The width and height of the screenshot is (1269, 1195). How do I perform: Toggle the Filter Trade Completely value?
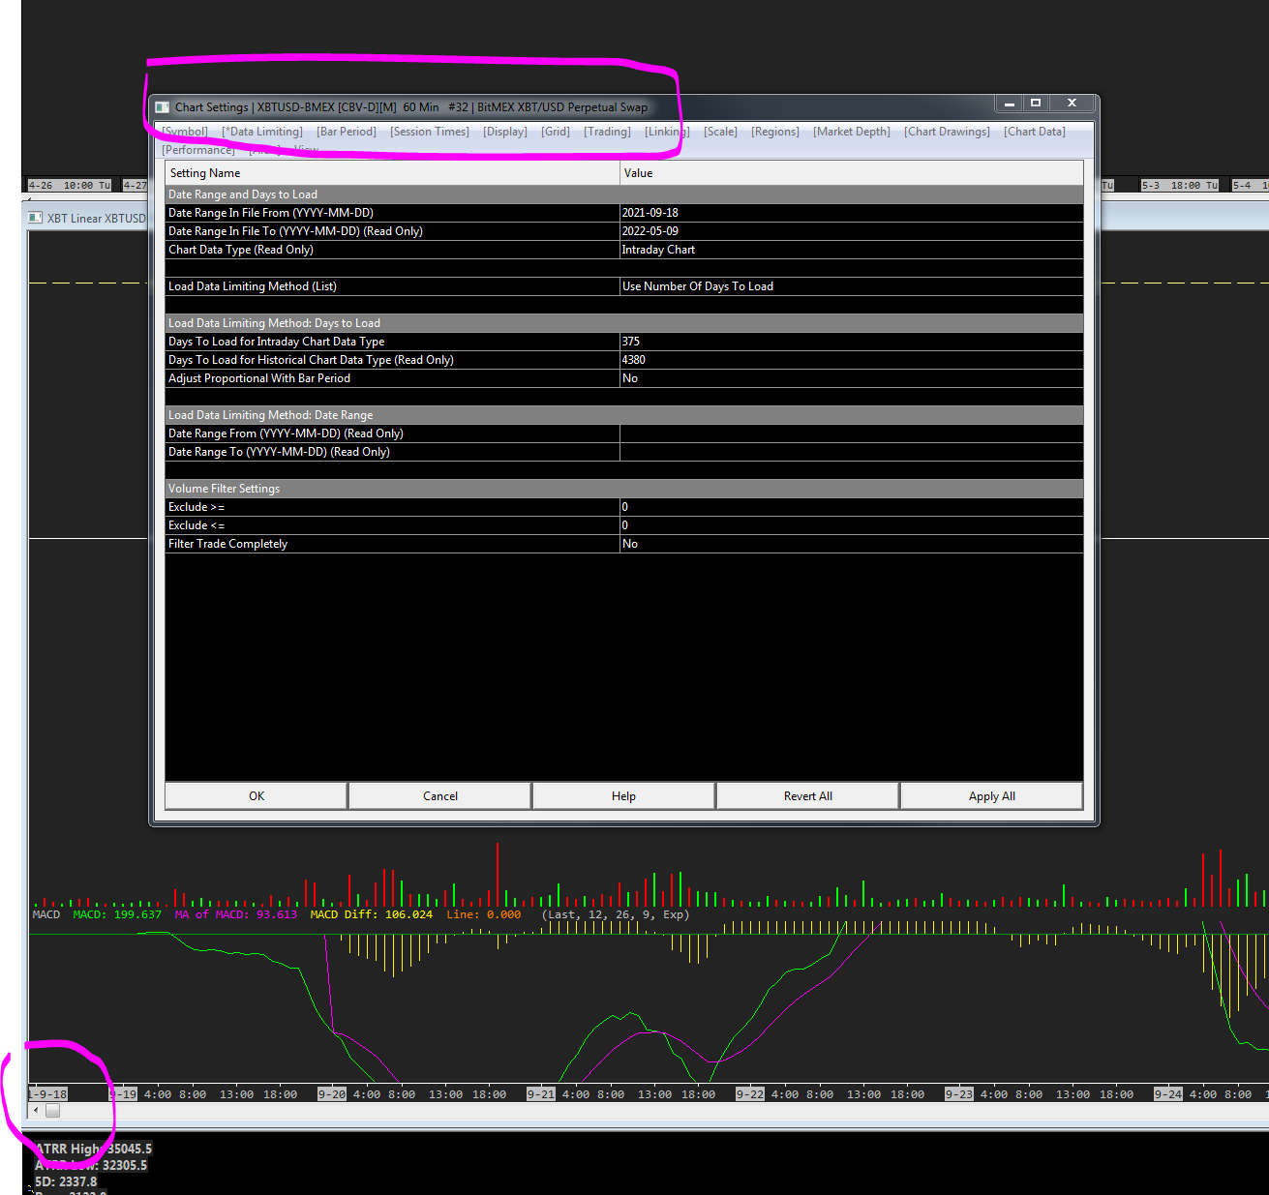(x=851, y=544)
